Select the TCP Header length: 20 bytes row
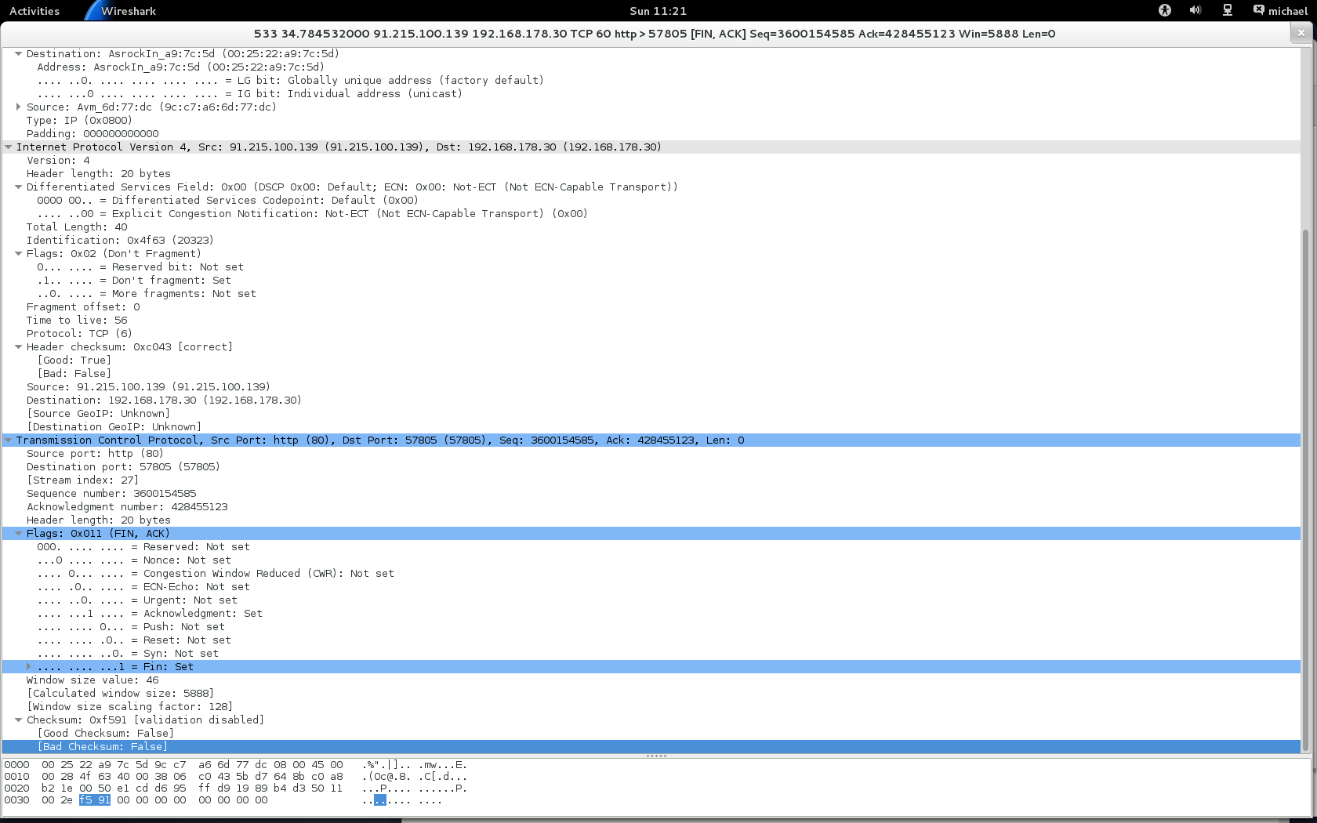Viewport: 1317px width, 823px height. [x=651, y=520]
